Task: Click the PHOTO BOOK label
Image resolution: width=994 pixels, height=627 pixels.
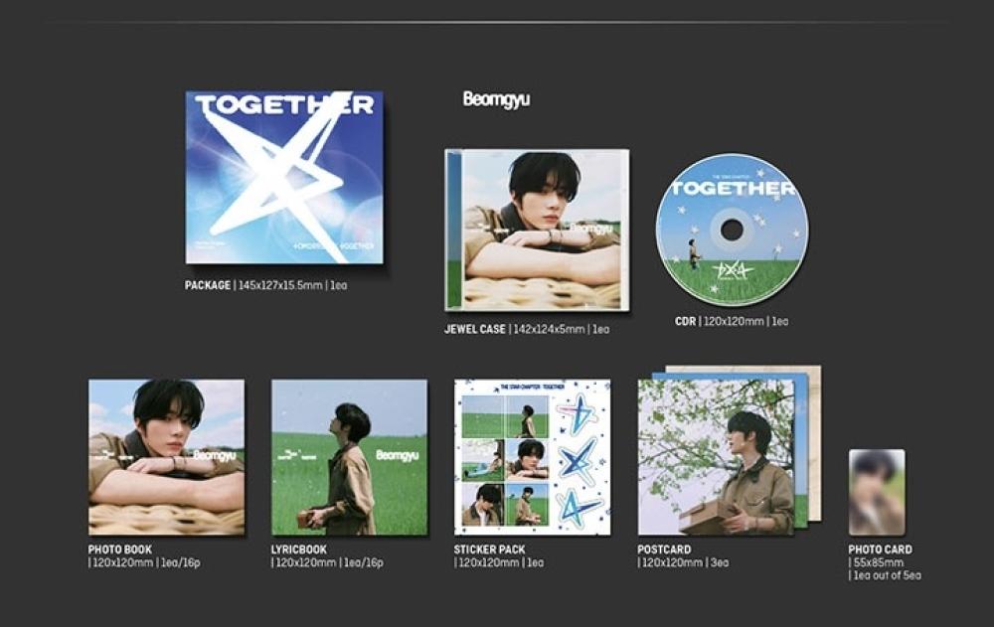Action: click(x=120, y=549)
